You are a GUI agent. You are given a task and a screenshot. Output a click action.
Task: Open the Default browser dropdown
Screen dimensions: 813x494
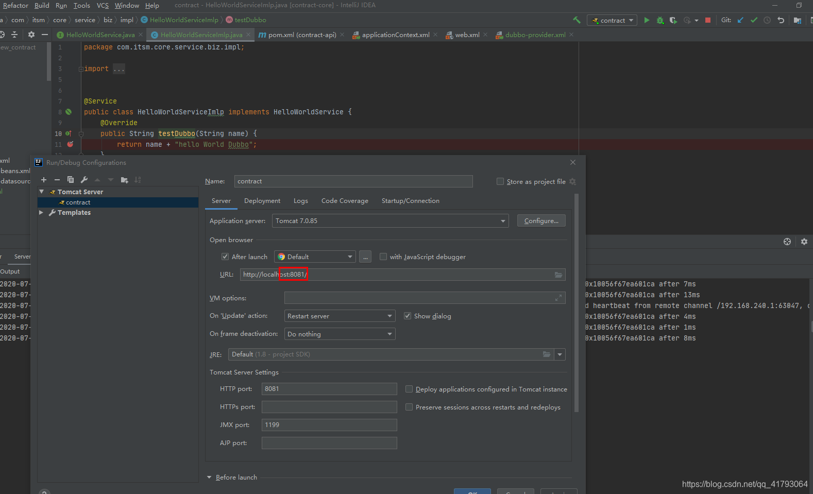point(315,257)
